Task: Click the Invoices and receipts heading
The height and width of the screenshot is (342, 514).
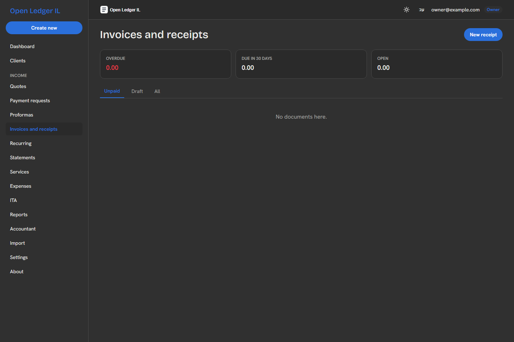Action: 154,35
